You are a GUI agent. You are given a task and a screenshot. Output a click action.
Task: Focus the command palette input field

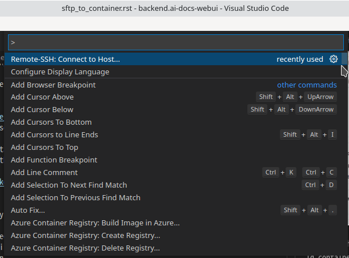(x=176, y=42)
